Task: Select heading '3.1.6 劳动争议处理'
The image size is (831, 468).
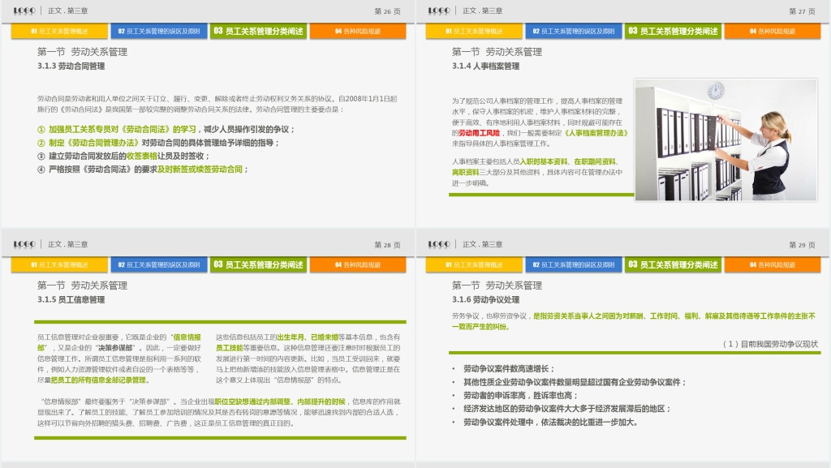Action: (486, 299)
